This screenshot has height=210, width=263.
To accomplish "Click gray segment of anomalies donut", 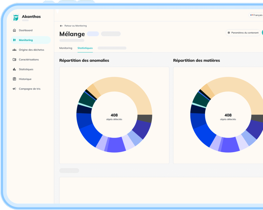I will 145,118.
